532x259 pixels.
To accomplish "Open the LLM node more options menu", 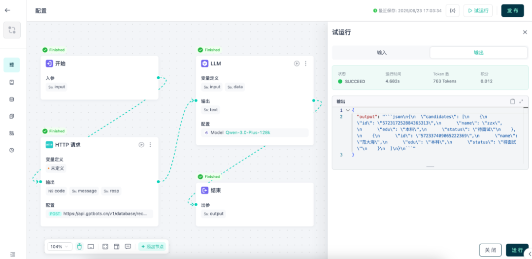I will pyautogui.click(x=306, y=64).
